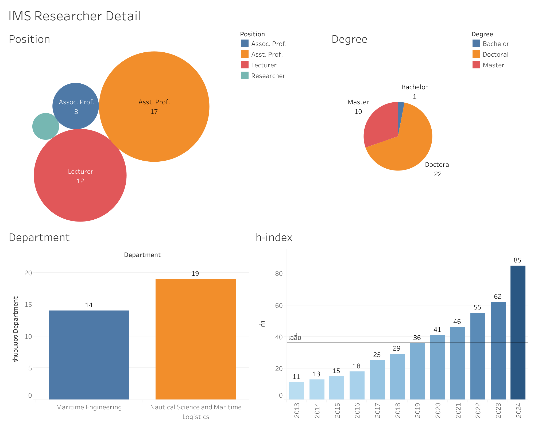Click the Asst. Prof. legend color swatch

coord(245,54)
